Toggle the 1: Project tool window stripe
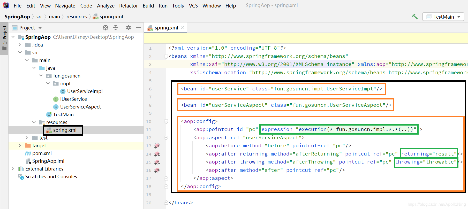 (4, 38)
